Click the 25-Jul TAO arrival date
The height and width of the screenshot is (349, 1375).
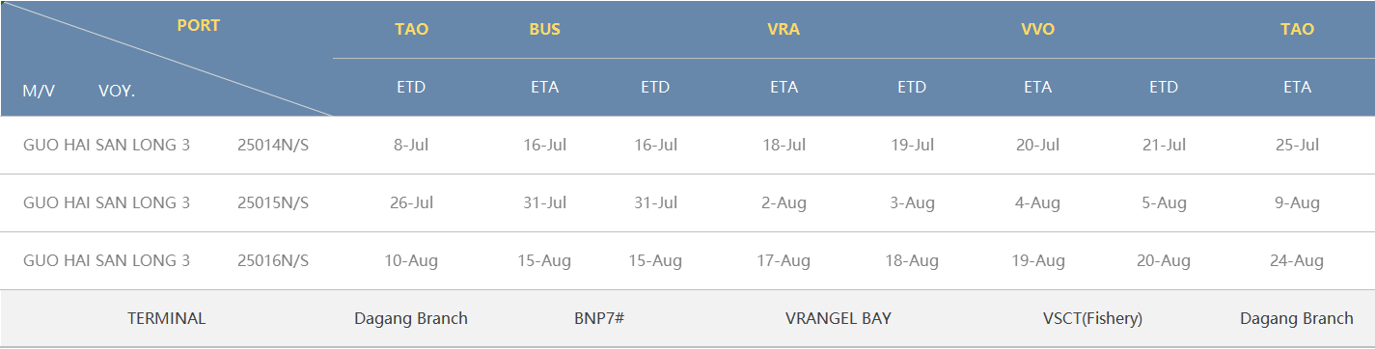coord(1297,145)
